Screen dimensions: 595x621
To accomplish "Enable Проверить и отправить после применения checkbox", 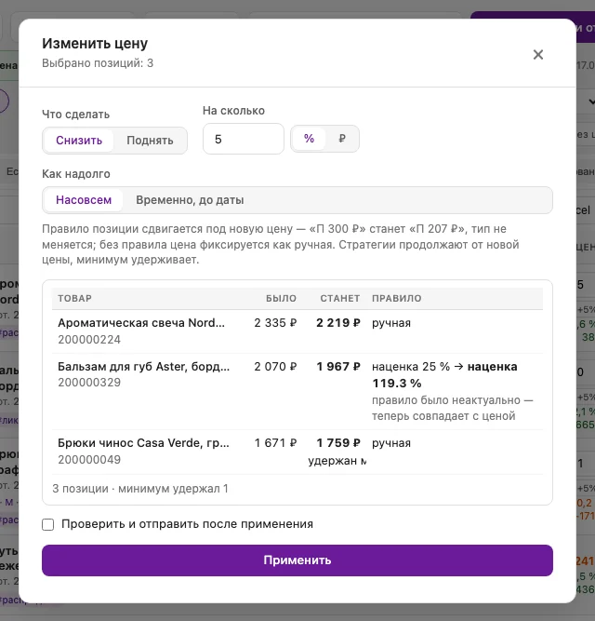I will (47, 524).
